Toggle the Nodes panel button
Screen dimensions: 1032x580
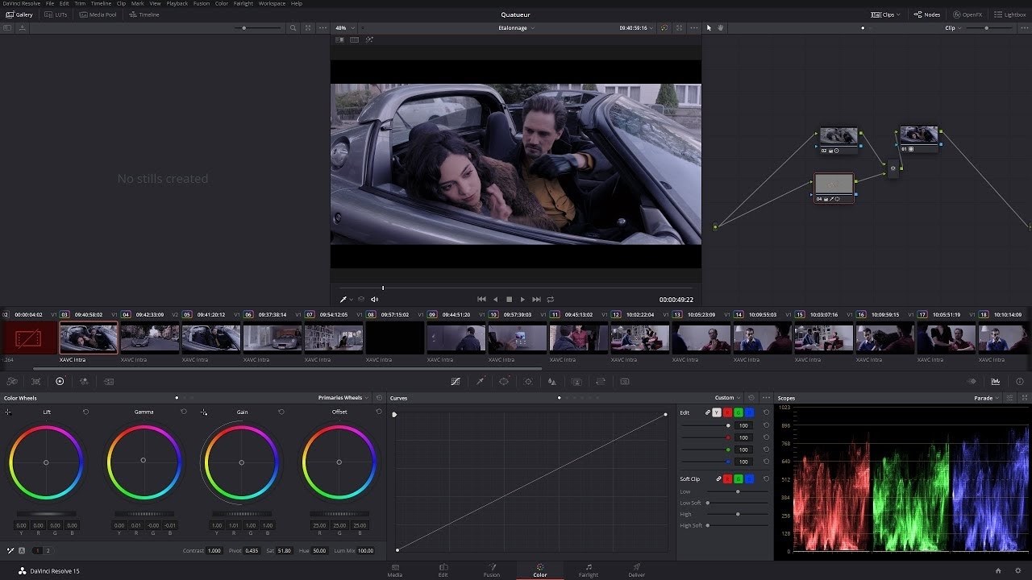pos(926,14)
